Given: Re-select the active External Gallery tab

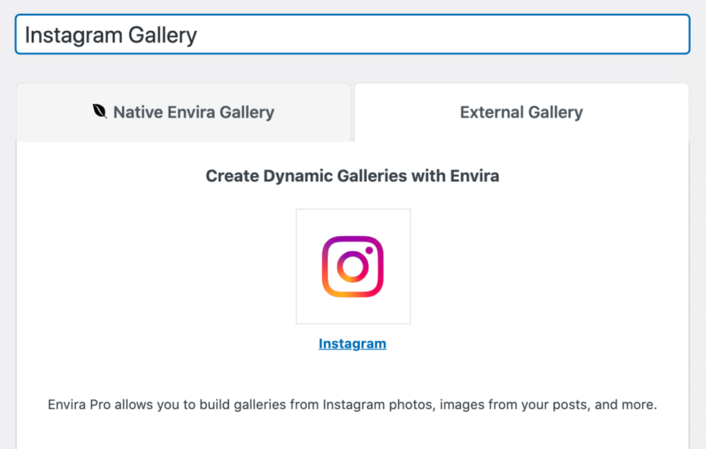Looking at the screenshot, I should coord(521,112).
